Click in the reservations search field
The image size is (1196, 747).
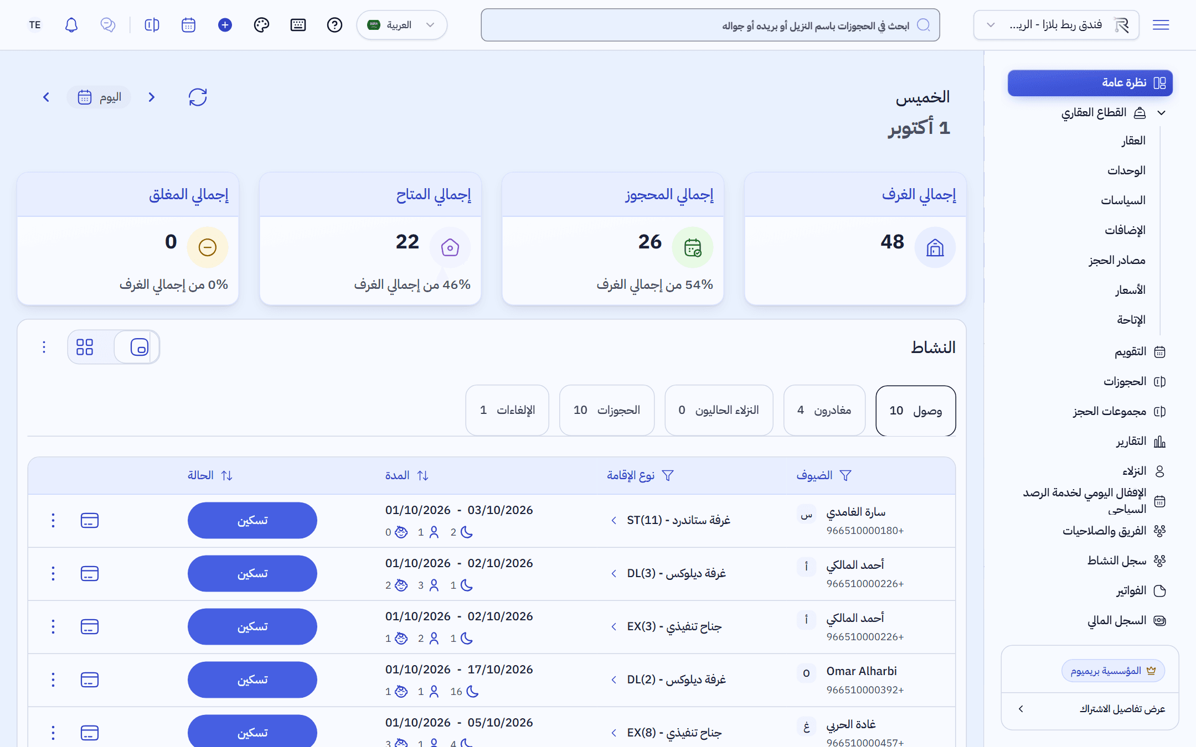point(710,25)
